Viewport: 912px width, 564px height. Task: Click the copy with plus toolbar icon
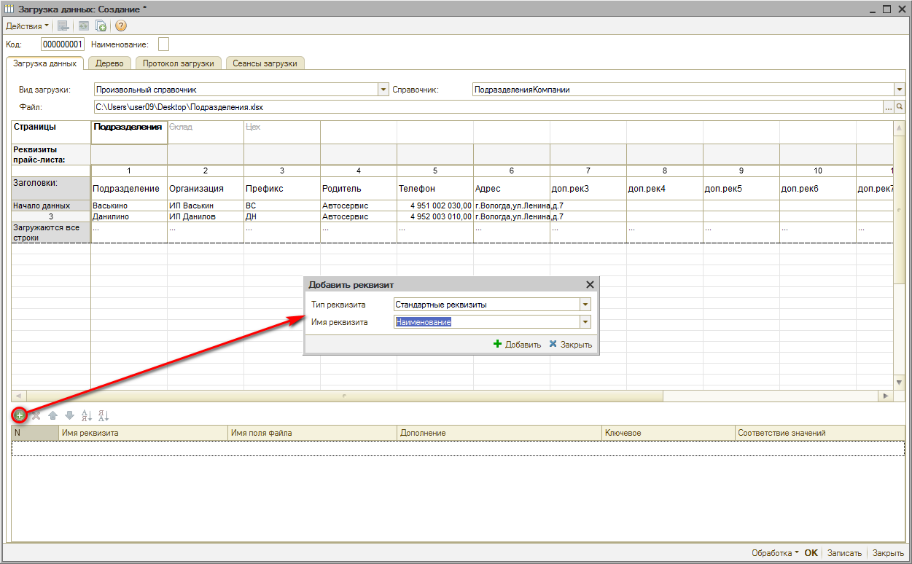coord(101,26)
